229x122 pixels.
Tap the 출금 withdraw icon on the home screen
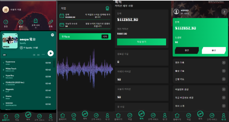[x=21, y=22]
